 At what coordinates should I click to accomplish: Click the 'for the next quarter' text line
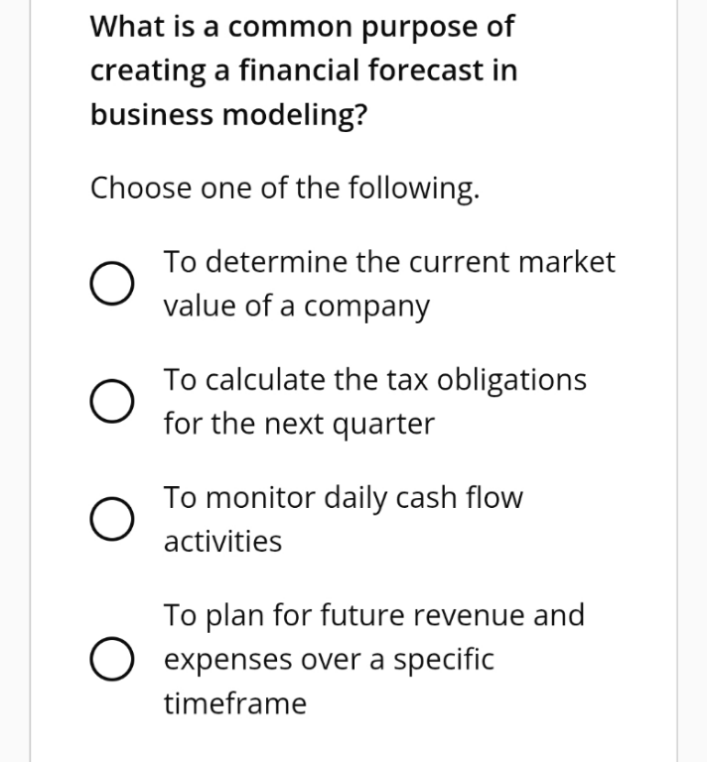299,425
